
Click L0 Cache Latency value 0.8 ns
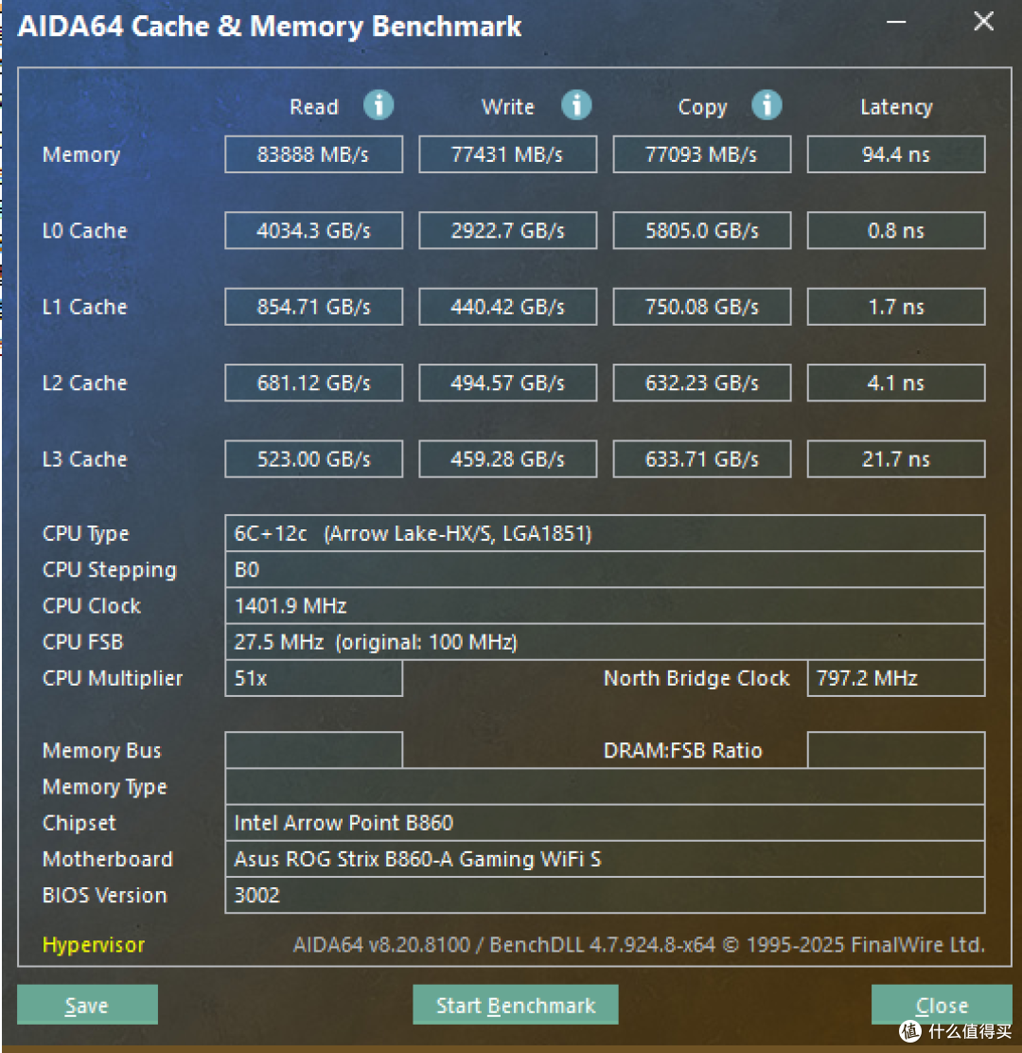tap(896, 230)
